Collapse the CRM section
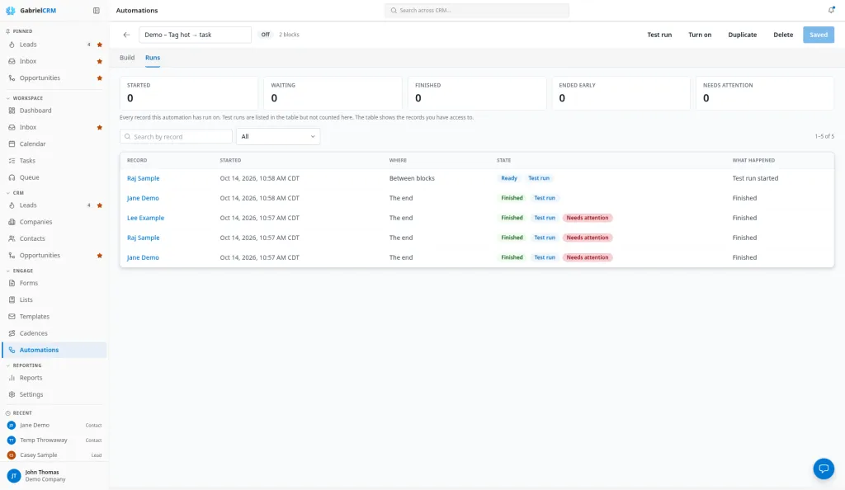The image size is (845, 490). (15, 193)
